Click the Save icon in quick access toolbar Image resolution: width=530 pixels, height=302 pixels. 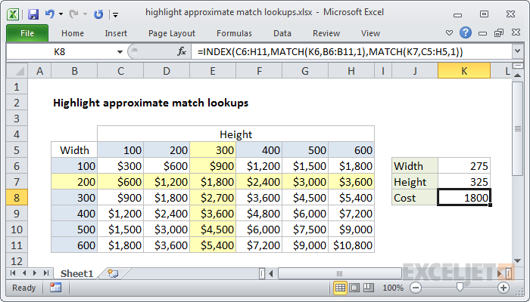pyautogui.click(x=33, y=14)
